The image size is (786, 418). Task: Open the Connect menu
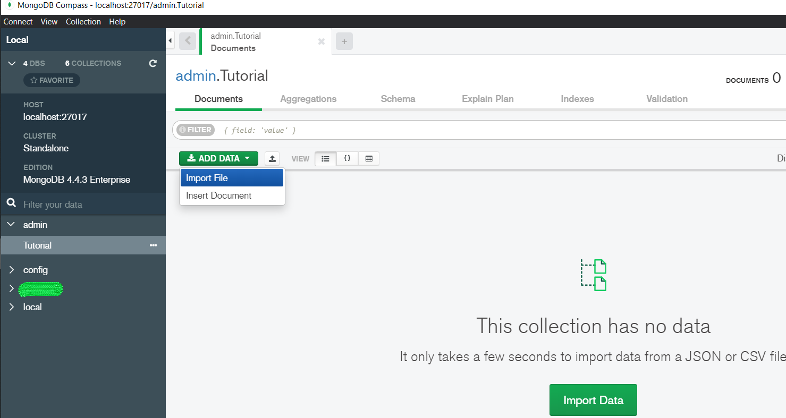tap(18, 22)
